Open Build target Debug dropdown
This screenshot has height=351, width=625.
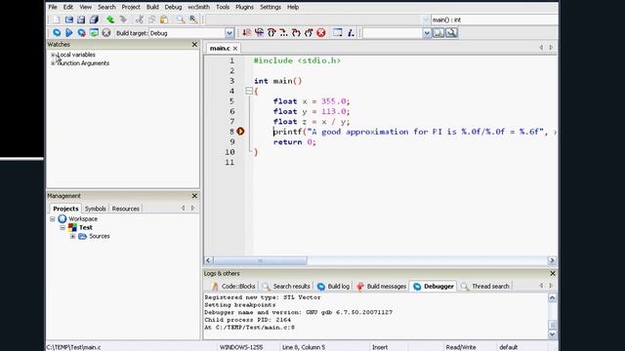(229, 33)
